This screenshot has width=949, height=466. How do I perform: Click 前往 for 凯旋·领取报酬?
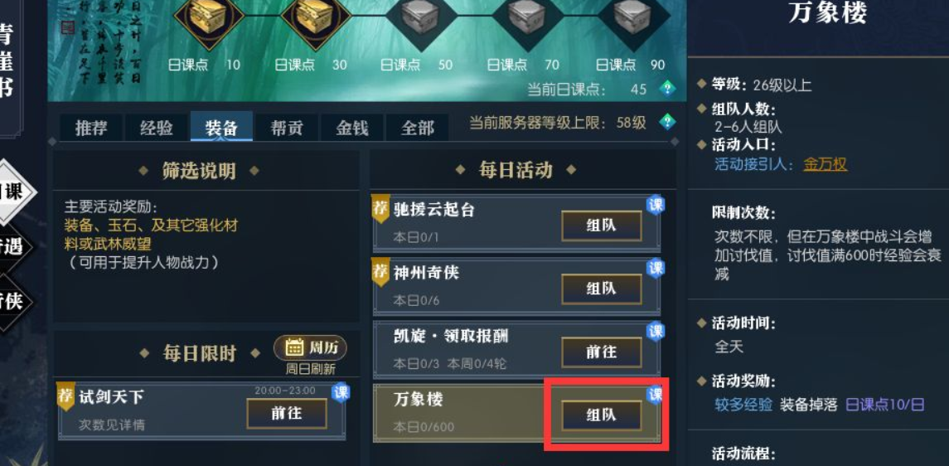click(602, 352)
